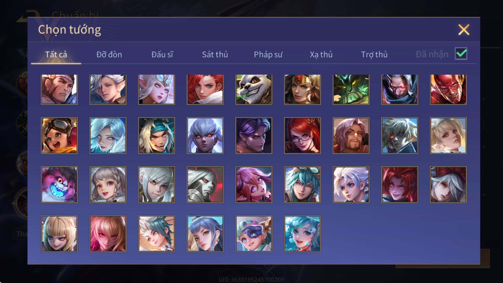
Task: Switch to the Pháp sư tab
Action: click(268, 54)
